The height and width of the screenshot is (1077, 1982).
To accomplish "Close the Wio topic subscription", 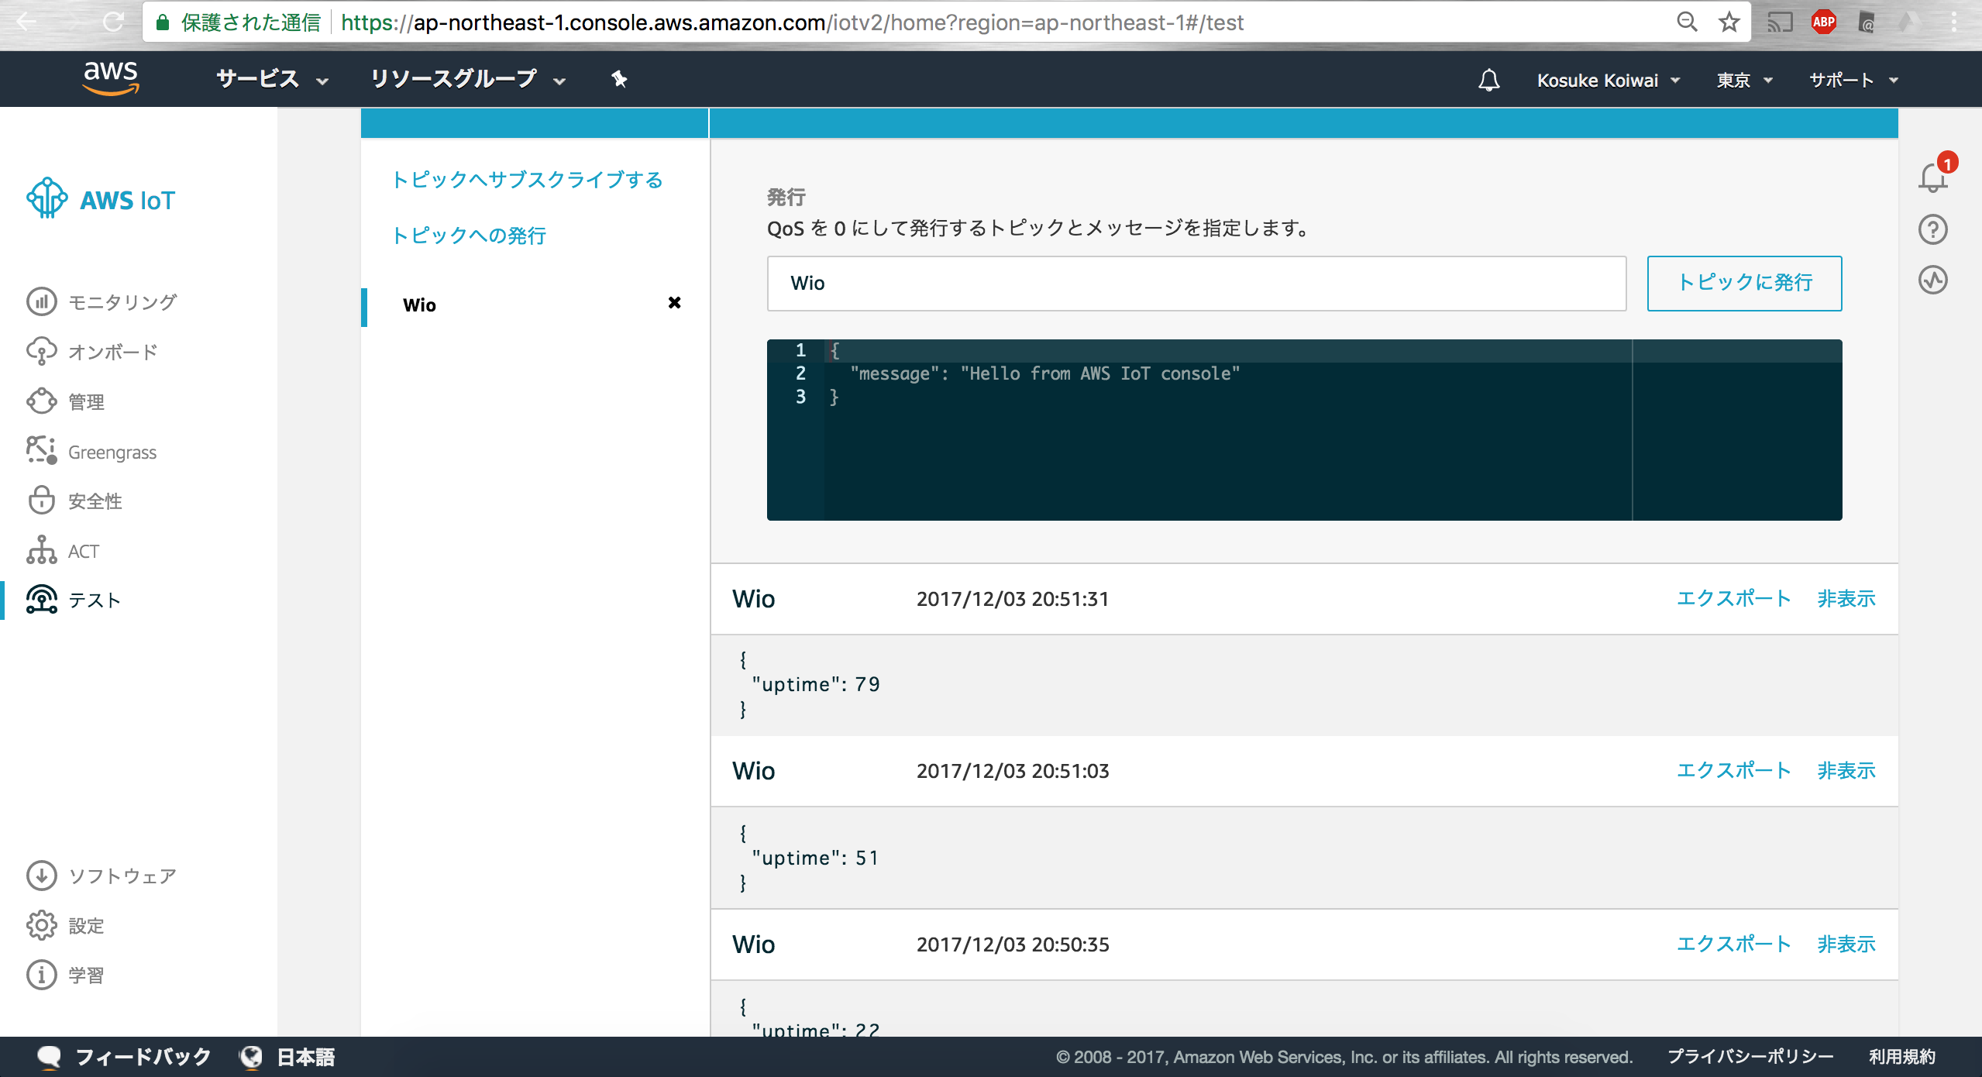I will (674, 303).
